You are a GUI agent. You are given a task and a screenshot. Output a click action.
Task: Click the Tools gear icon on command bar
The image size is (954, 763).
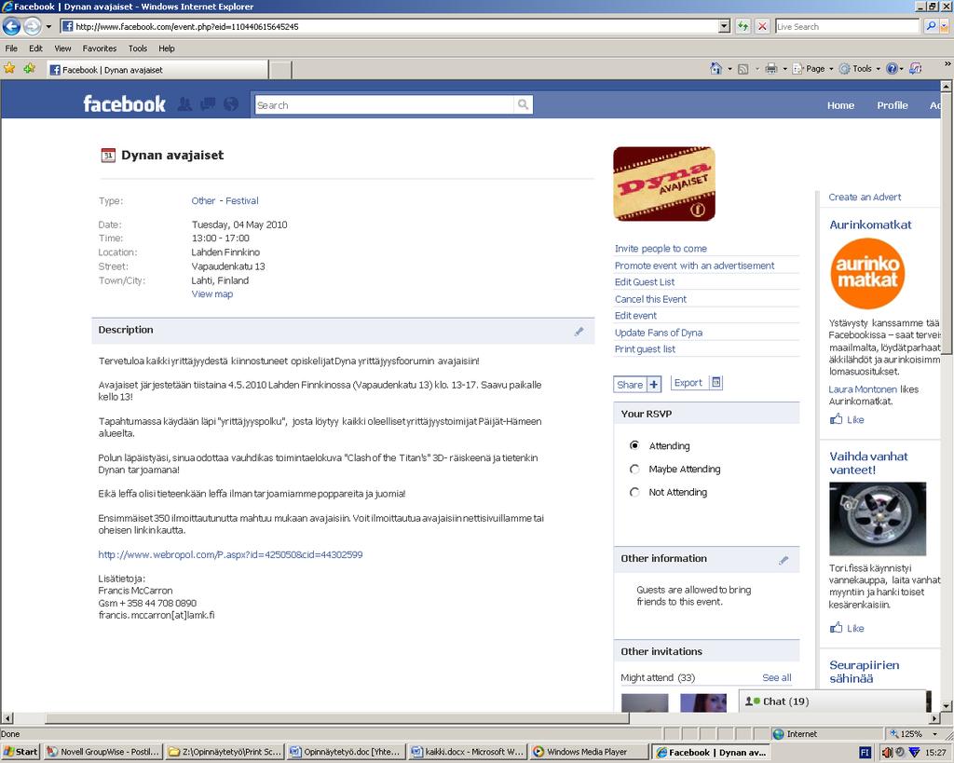pos(844,69)
